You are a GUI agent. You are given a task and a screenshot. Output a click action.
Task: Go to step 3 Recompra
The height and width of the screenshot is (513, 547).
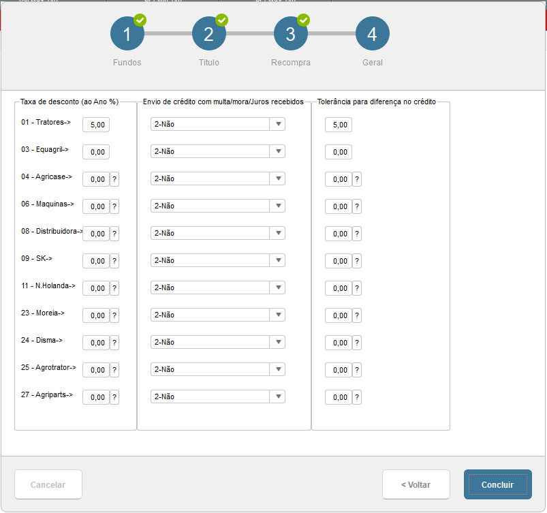pos(291,33)
